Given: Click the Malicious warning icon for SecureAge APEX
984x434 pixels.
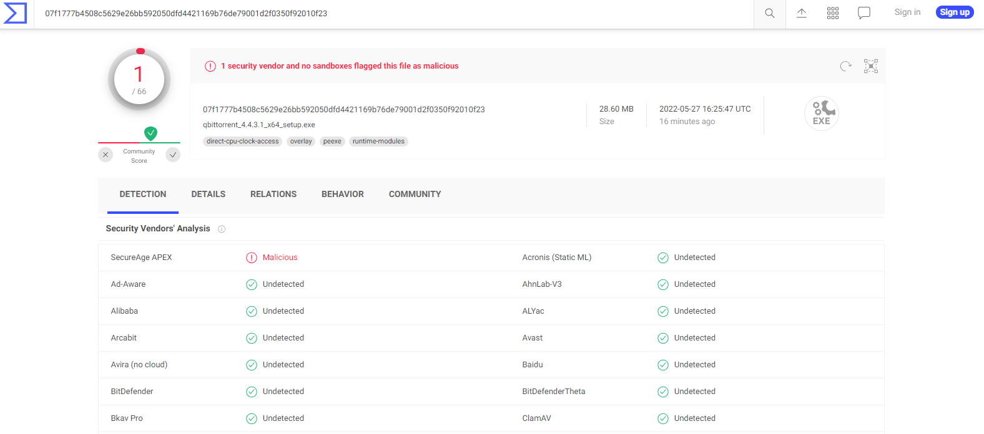Looking at the screenshot, I should click(252, 258).
